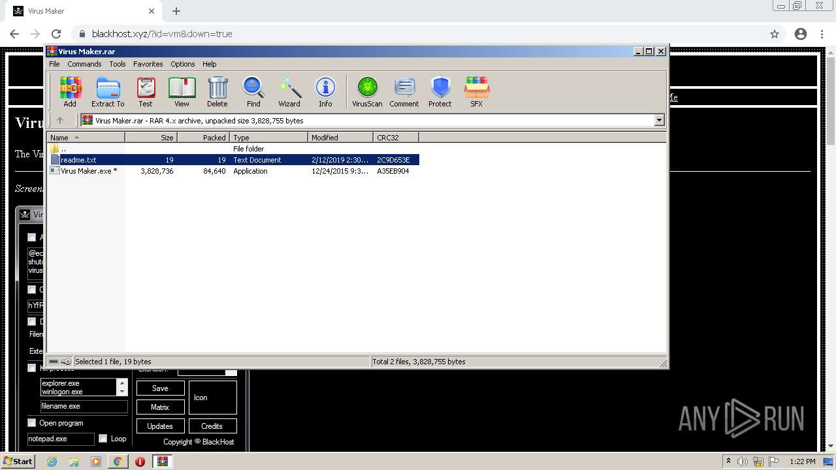
Task: Select the Virus Maker browser tab
Action: coord(84,11)
